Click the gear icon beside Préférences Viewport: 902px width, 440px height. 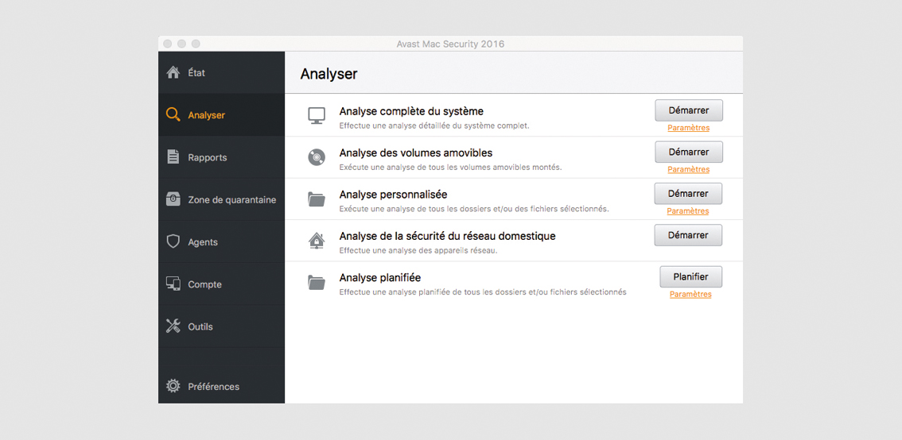point(173,386)
